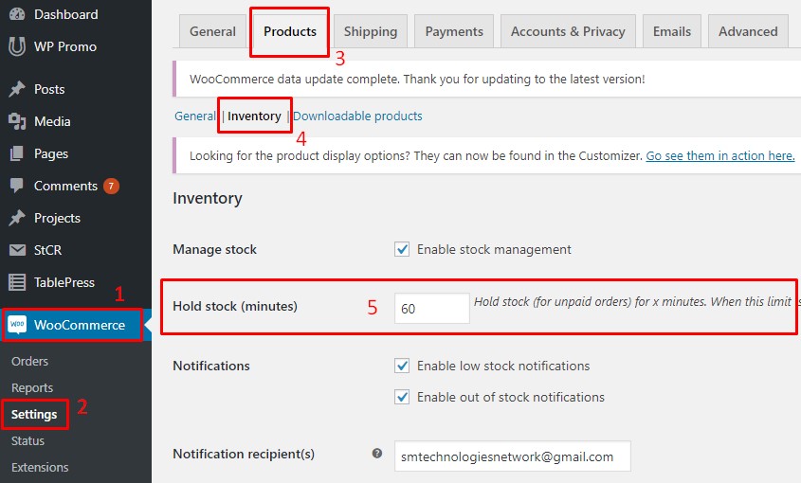Click the Posts pushpin icon

[x=17, y=89]
